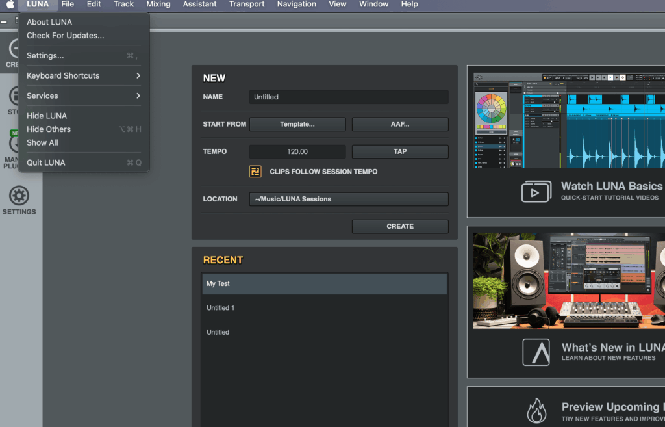The height and width of the screenshot is (427, 665).
Task: Choose Quit LUNA from the menu
Action: click(x=46, y=162)
